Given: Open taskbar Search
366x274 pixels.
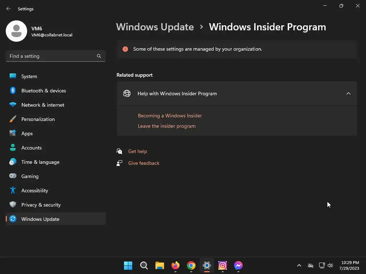Looking at the screenshot, I should pos(144,265).
